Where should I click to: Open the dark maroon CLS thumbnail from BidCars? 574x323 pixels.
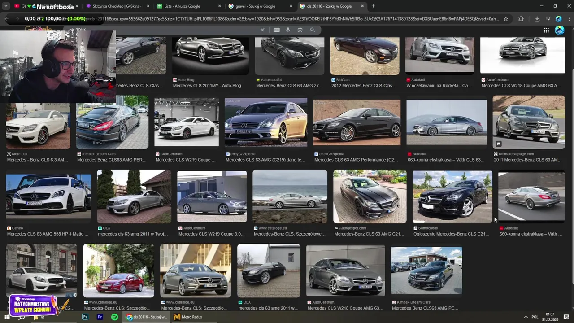tap(365, 56)
